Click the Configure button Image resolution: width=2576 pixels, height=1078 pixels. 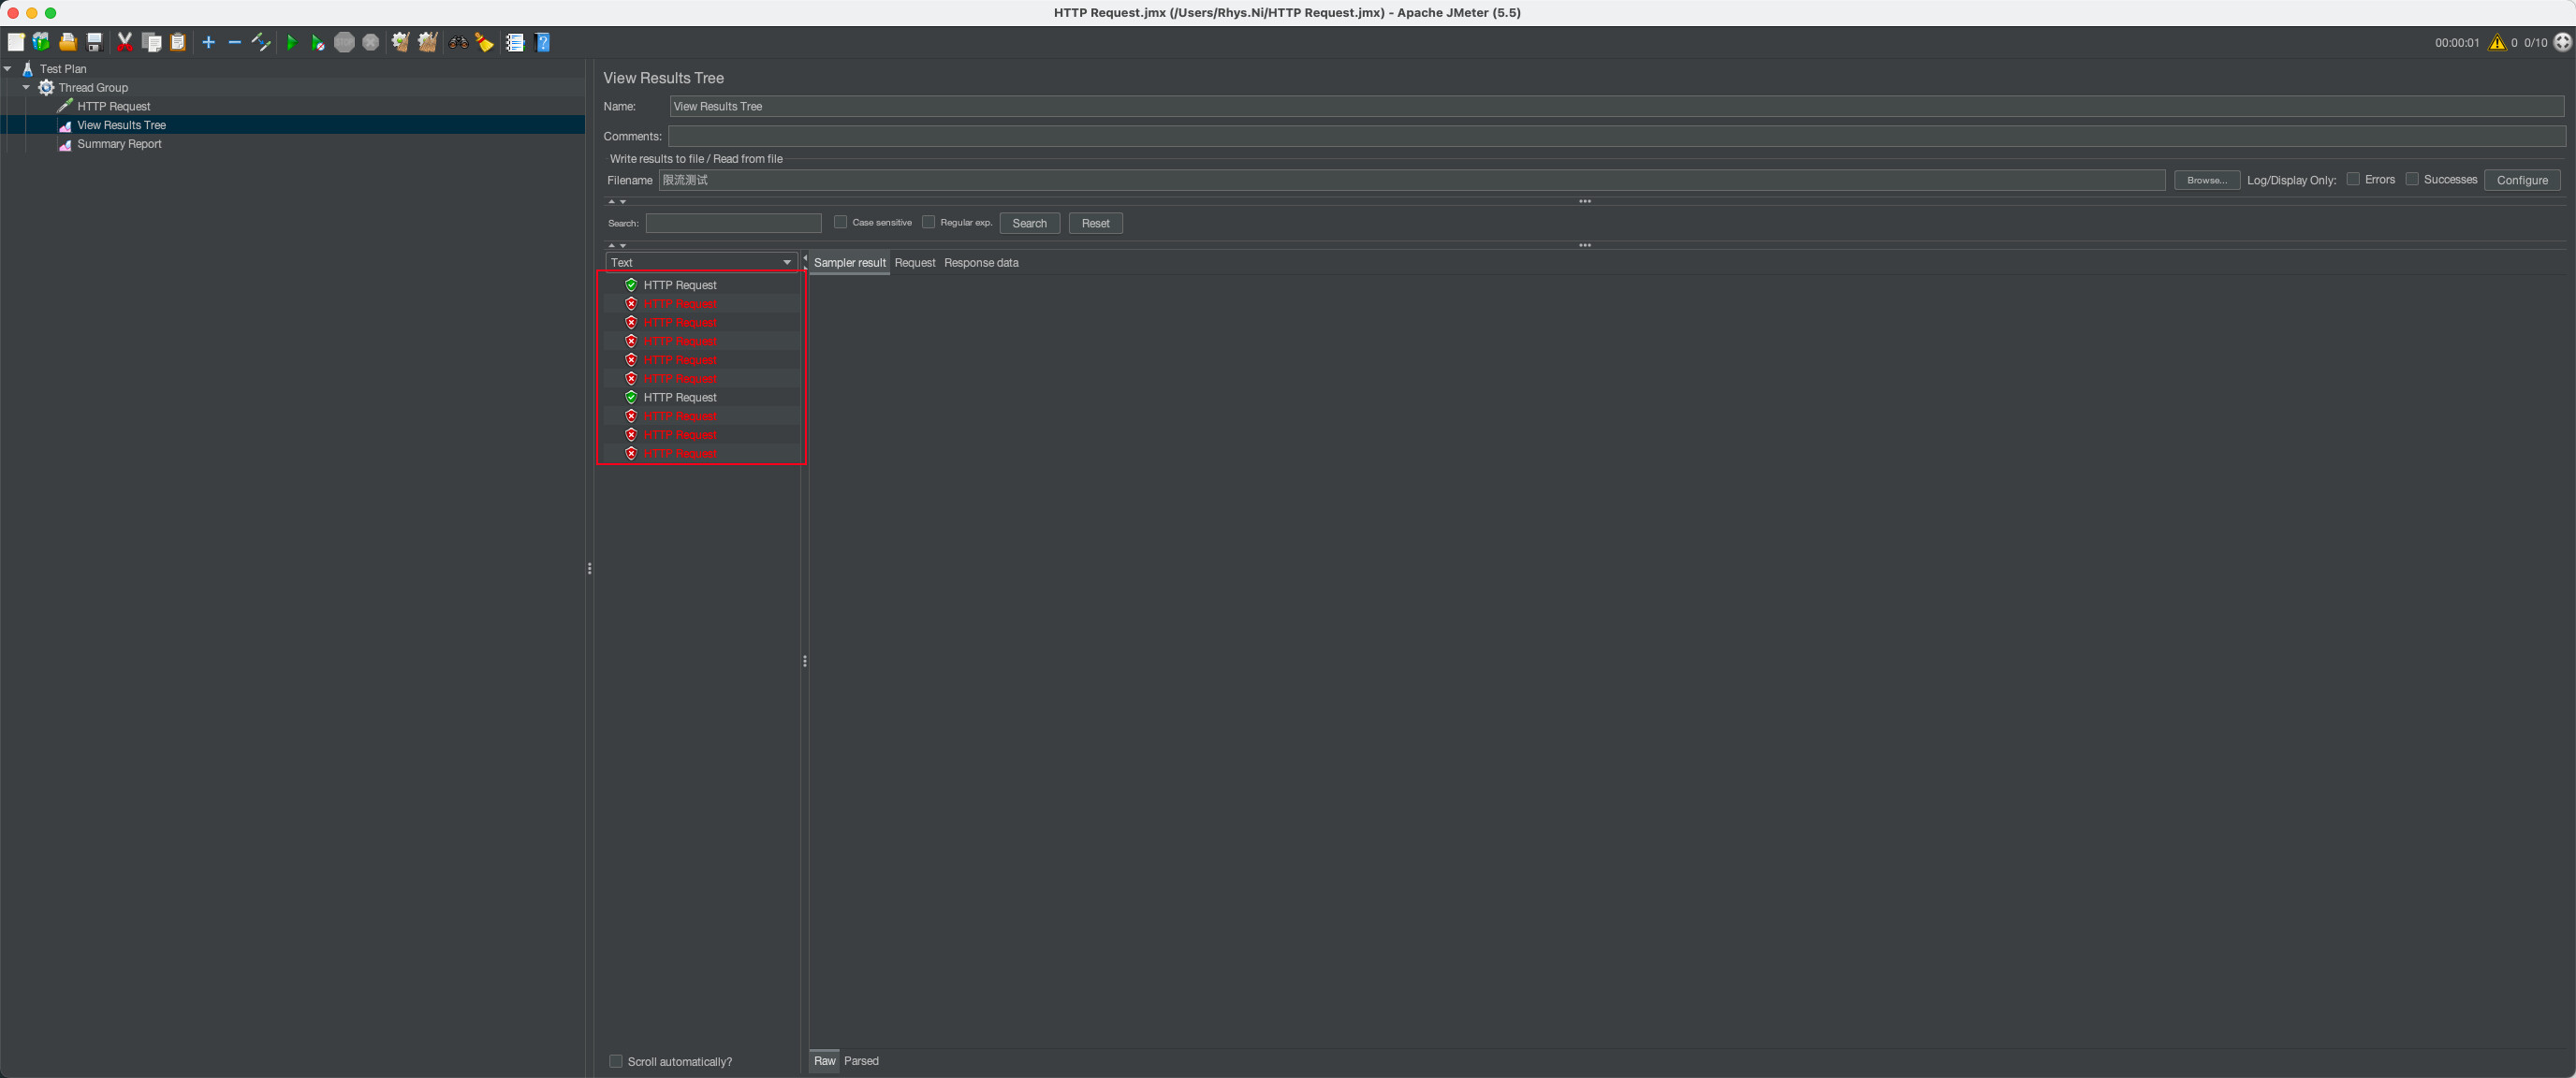click(x=2521, y=180)
